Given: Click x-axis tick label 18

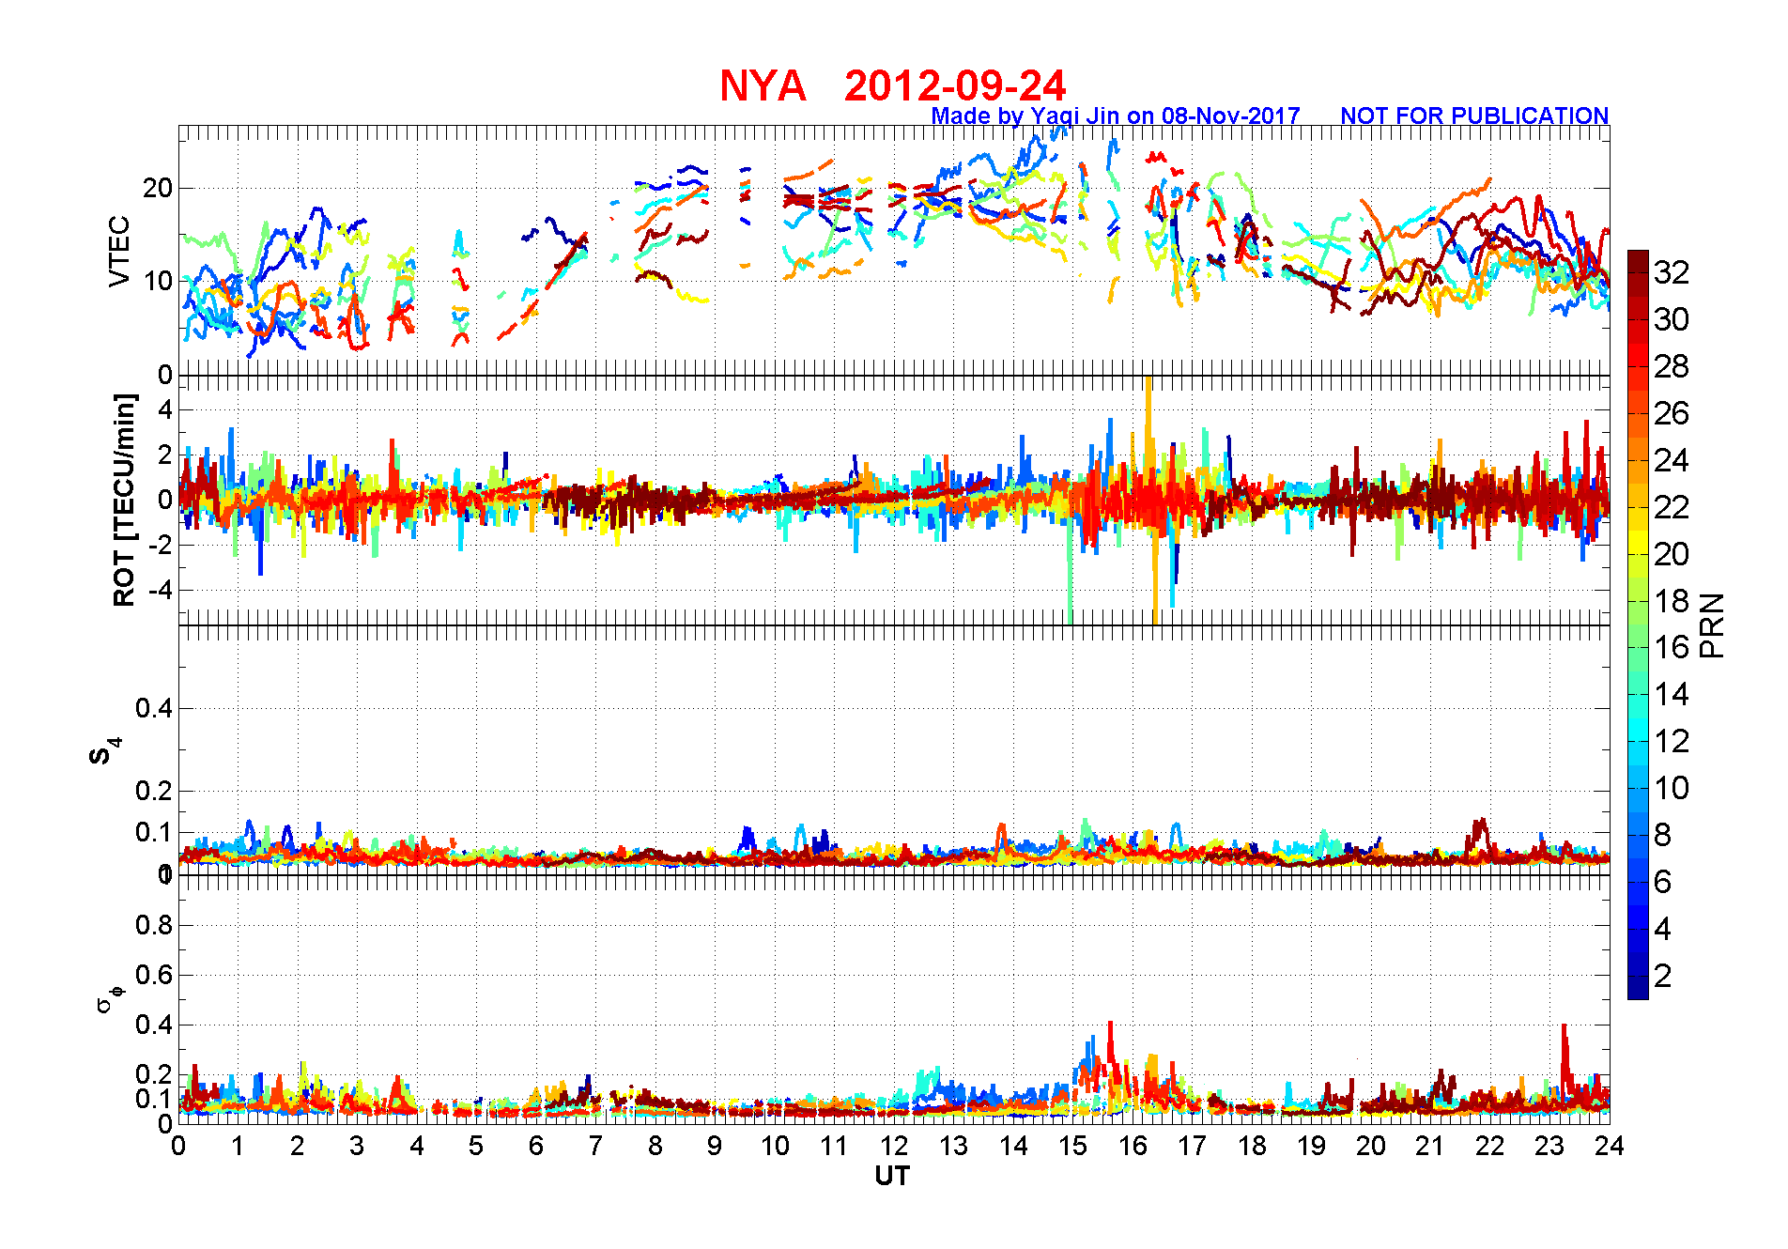Looking at the screenshot, I should [x=1252, y=1146].
